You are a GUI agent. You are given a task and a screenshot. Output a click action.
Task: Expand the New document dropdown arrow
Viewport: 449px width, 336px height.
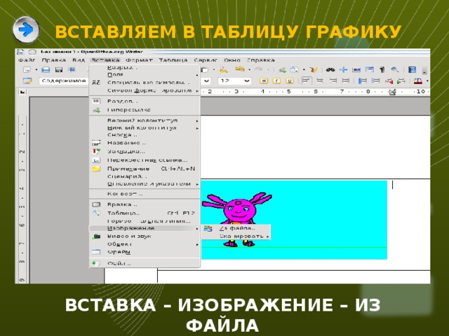coord(36,69)
